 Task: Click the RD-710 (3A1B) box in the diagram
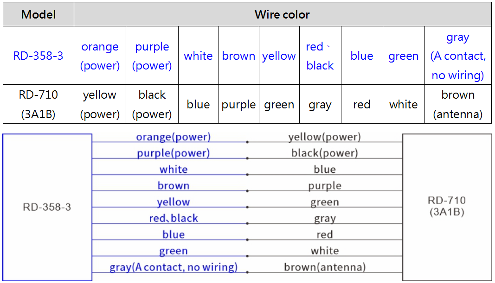point(447,207)
